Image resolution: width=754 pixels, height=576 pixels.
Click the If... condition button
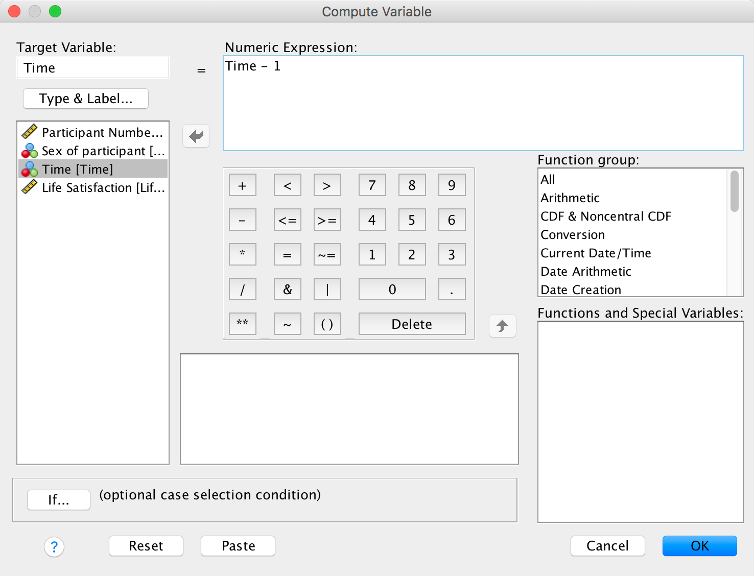pyautogui.click(x=59, y=500)
